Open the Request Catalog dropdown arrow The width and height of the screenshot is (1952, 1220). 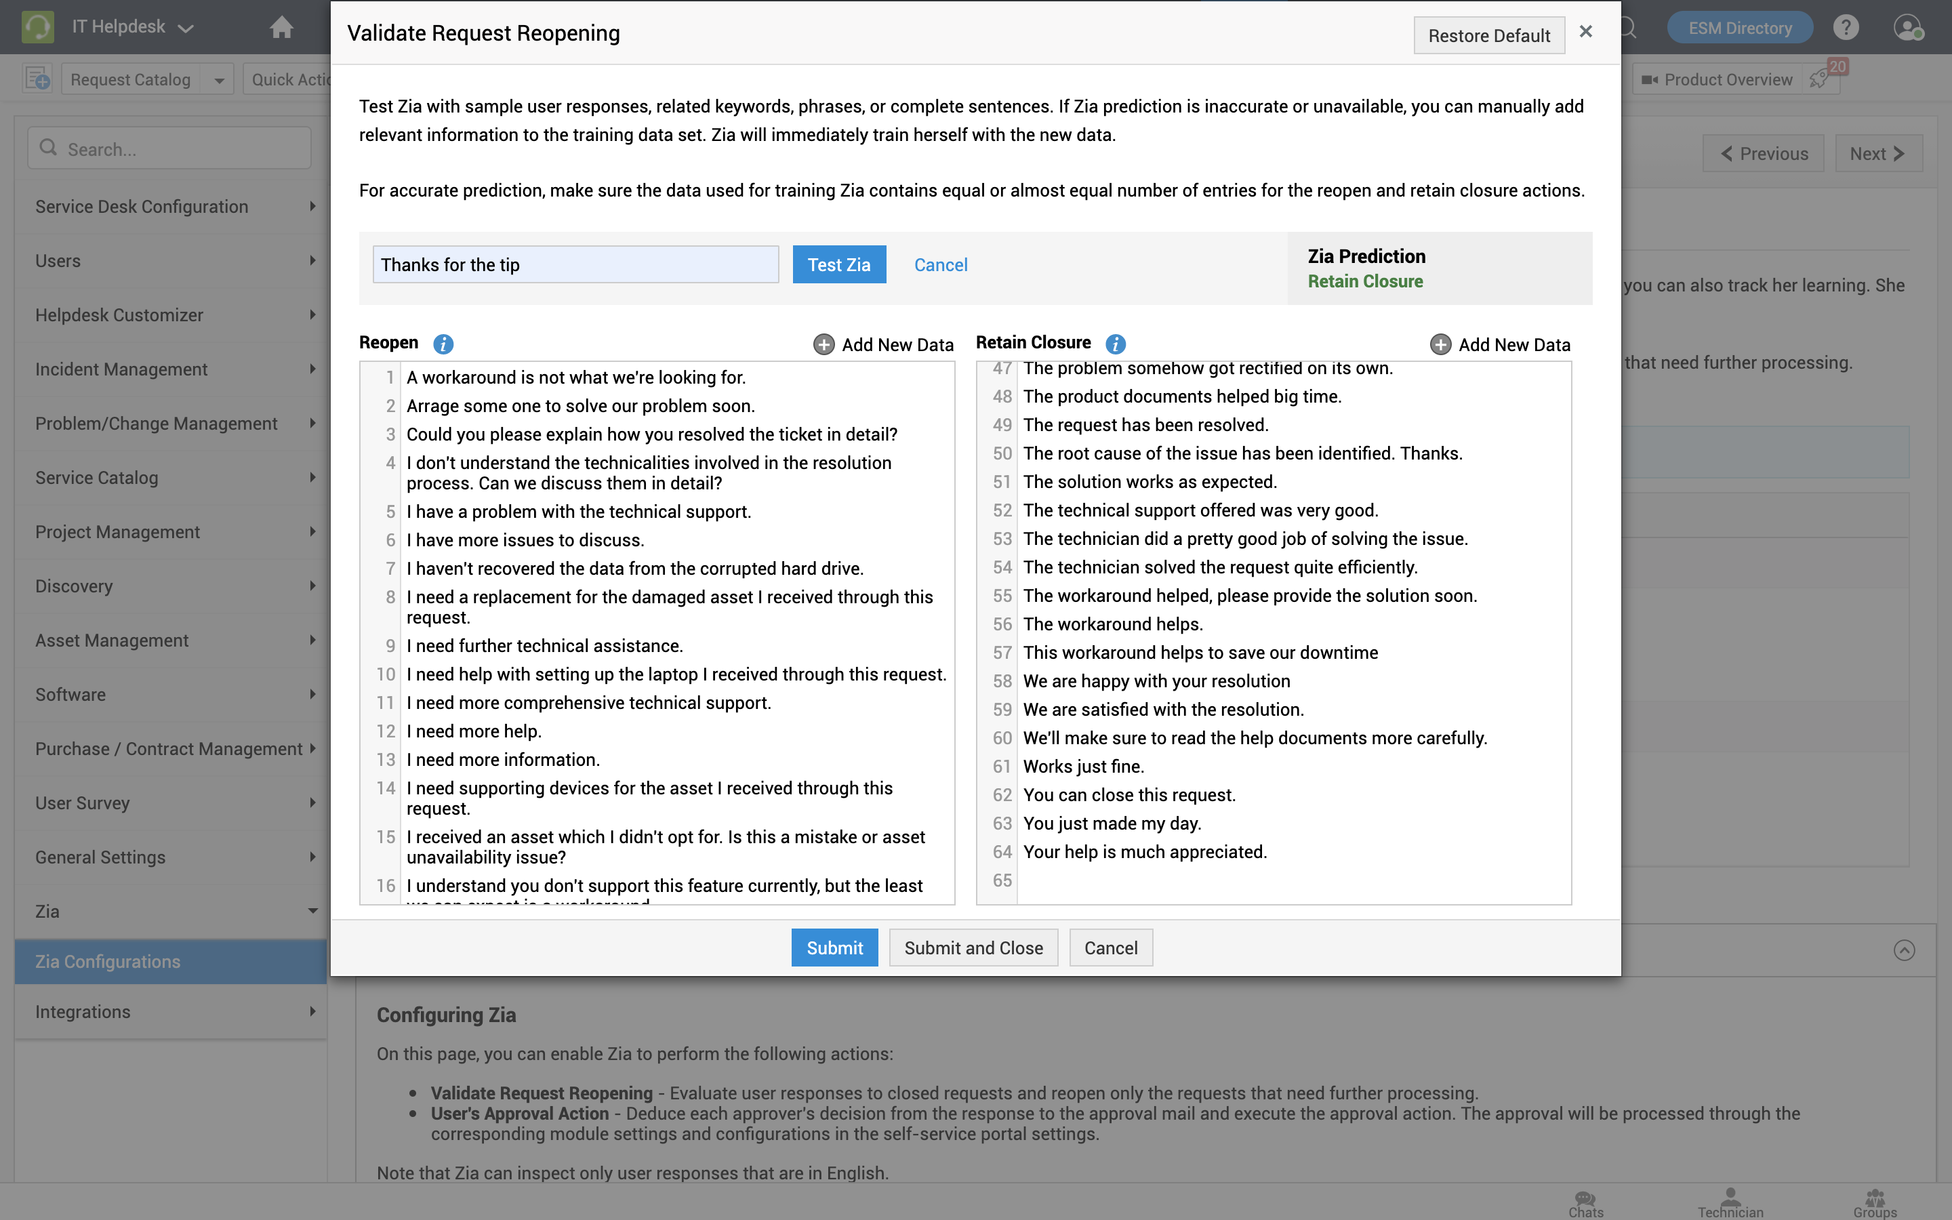click(x=219, y=80)
